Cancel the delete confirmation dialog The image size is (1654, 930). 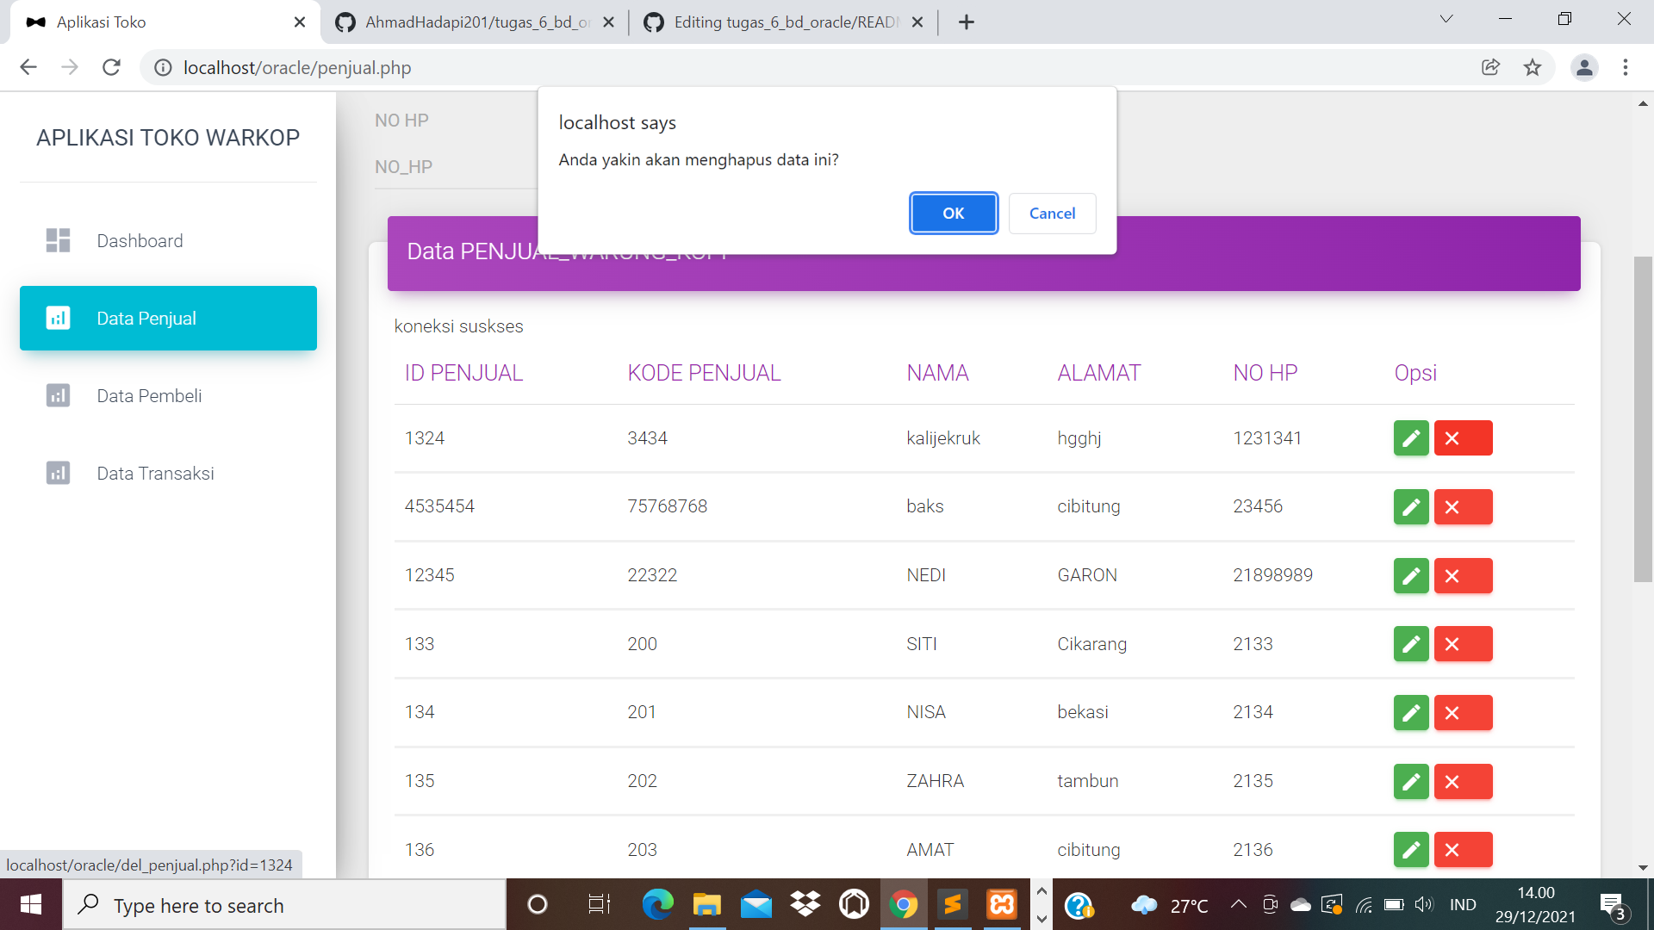[x=1052, y=213]
